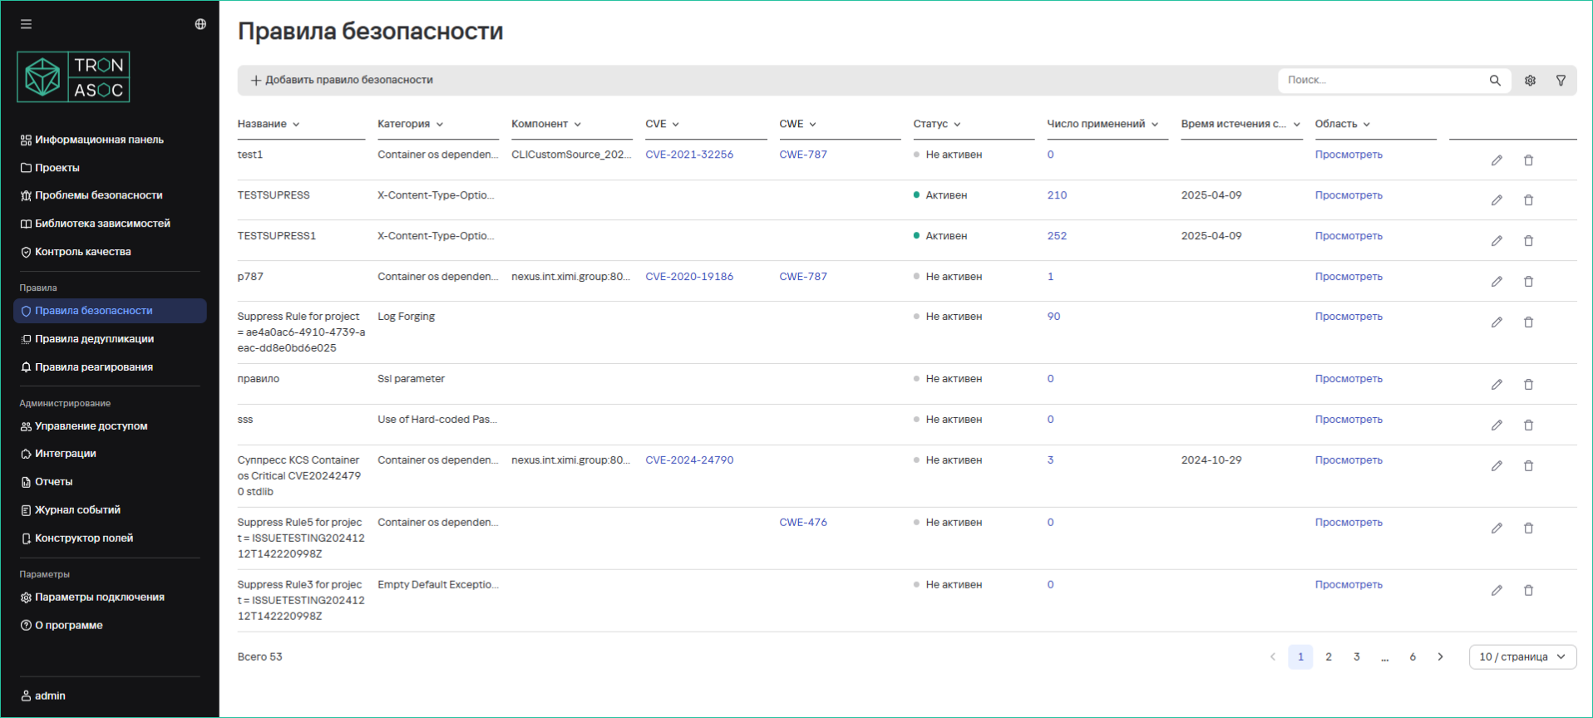Click into the Поиск search field
Image resolution: width=1593 pixels, height=718 pixels.
tap(1380, 81)
